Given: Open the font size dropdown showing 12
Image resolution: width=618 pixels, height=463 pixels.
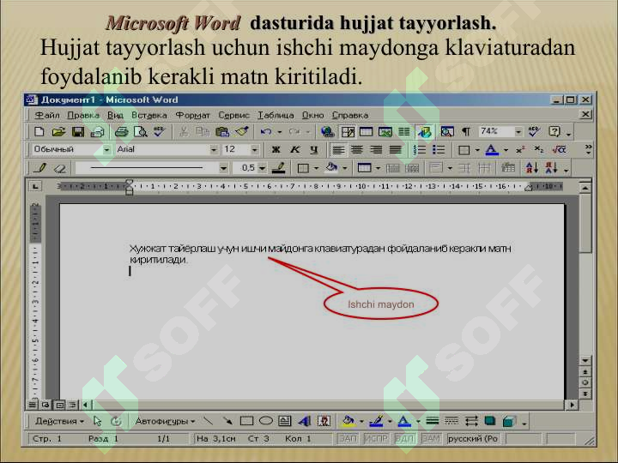Looking at the screenshot, I should tap(255, 149).
